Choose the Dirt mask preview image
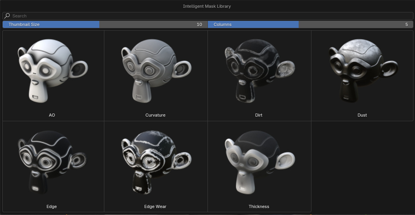 click(x=259, y=72)
